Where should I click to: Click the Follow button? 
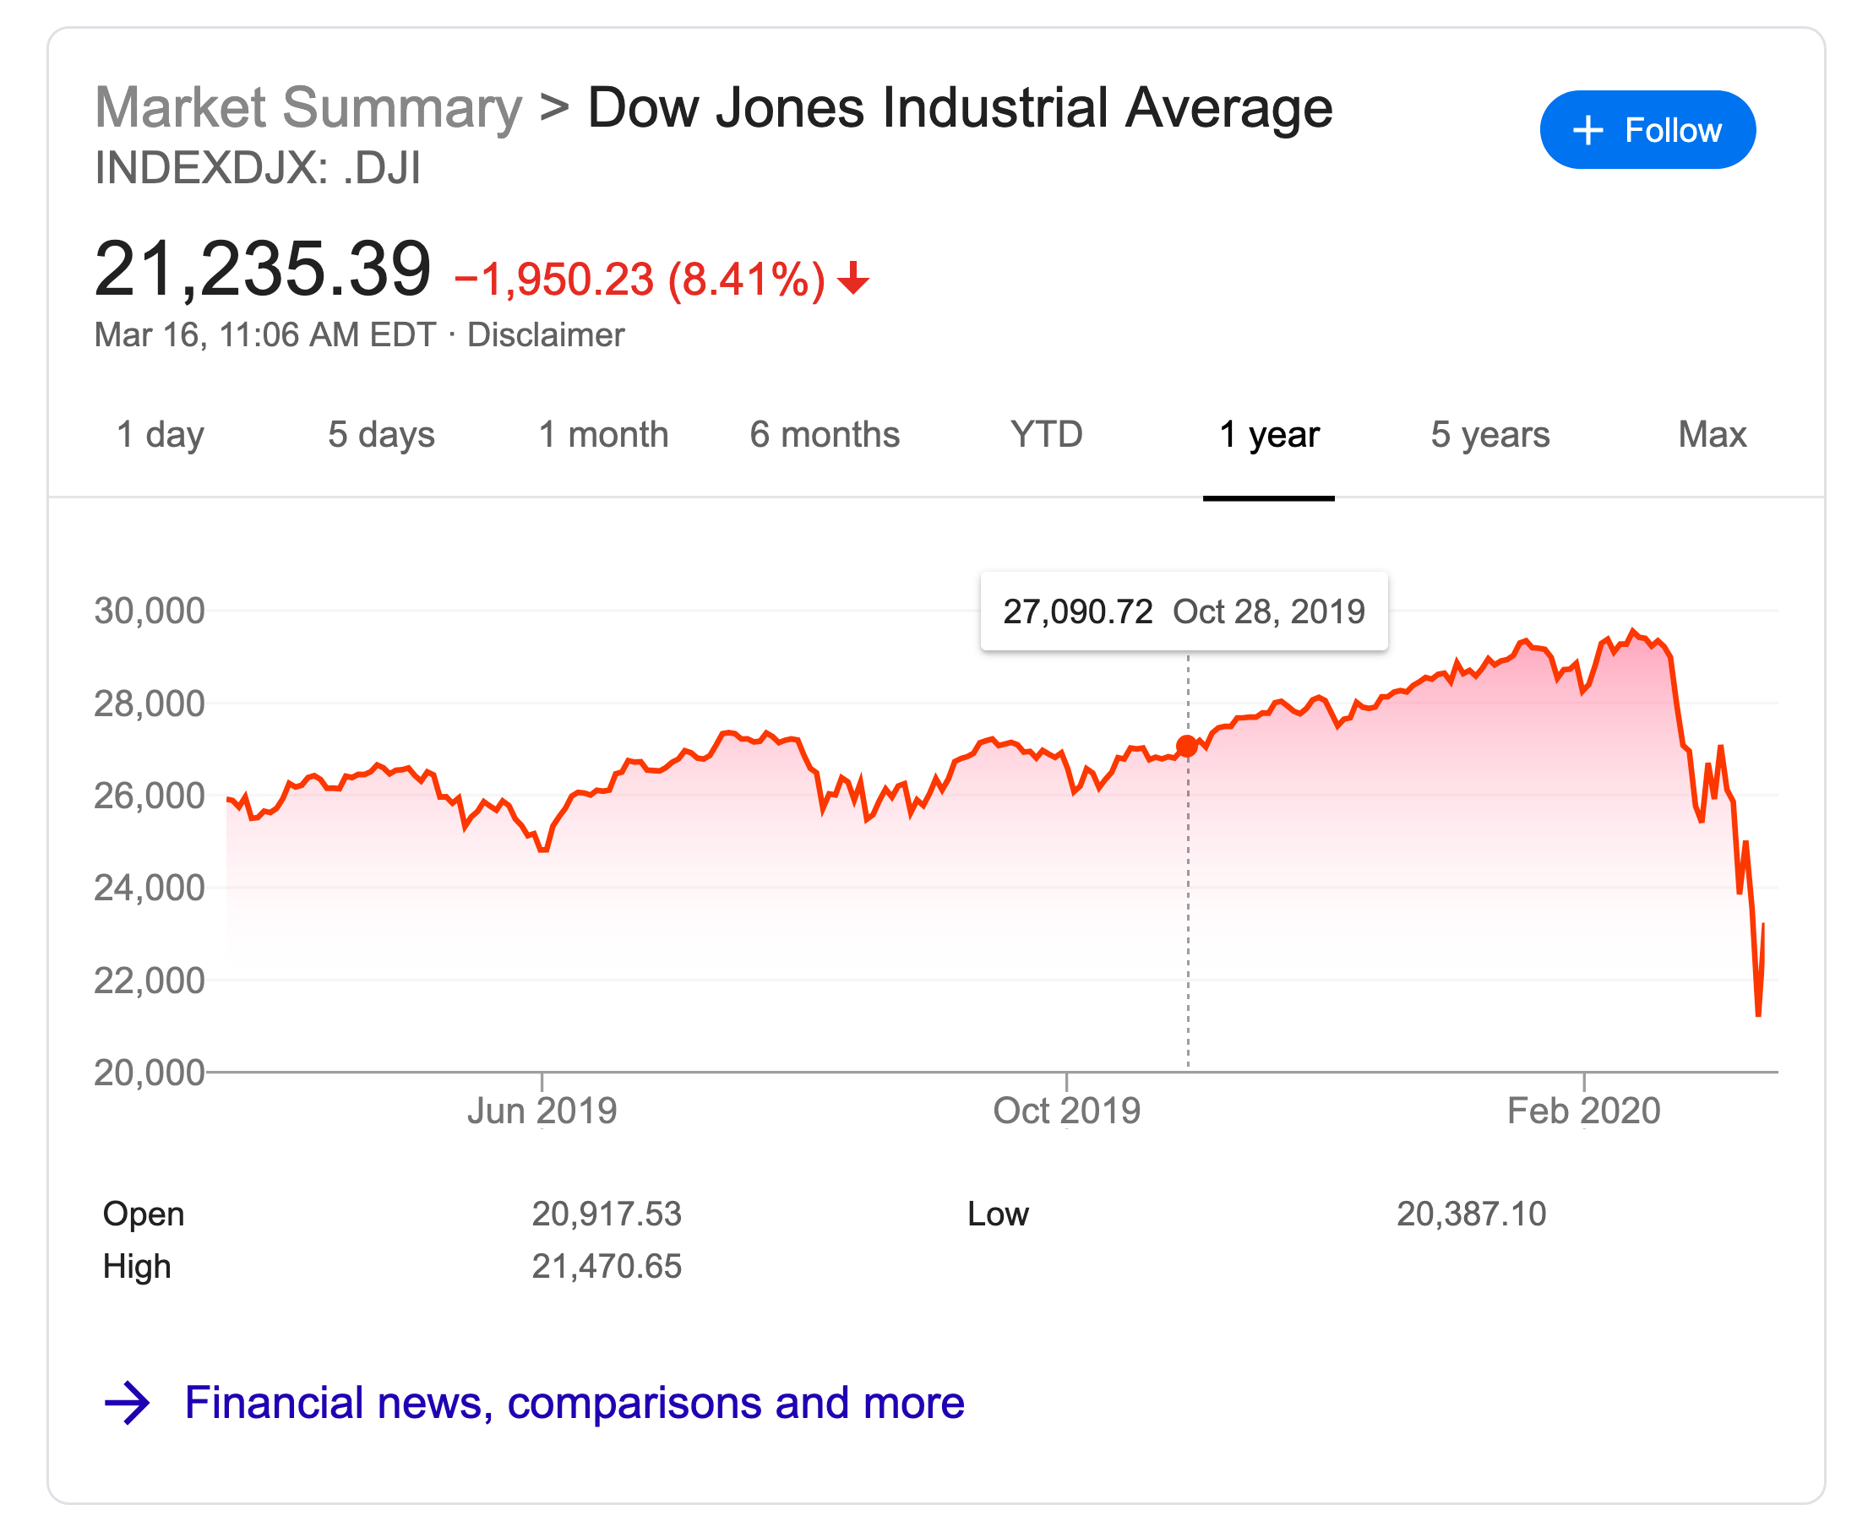[1646, 130]
